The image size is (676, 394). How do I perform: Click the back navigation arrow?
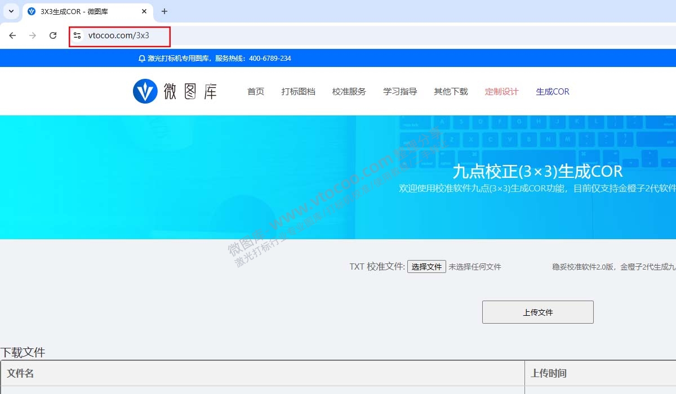(12, 35)
